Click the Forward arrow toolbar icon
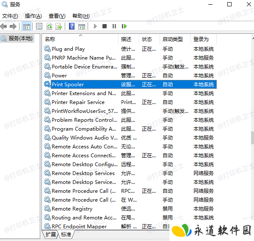The width and height of the screenshot is (254, 241). click(x=13, y=26)
